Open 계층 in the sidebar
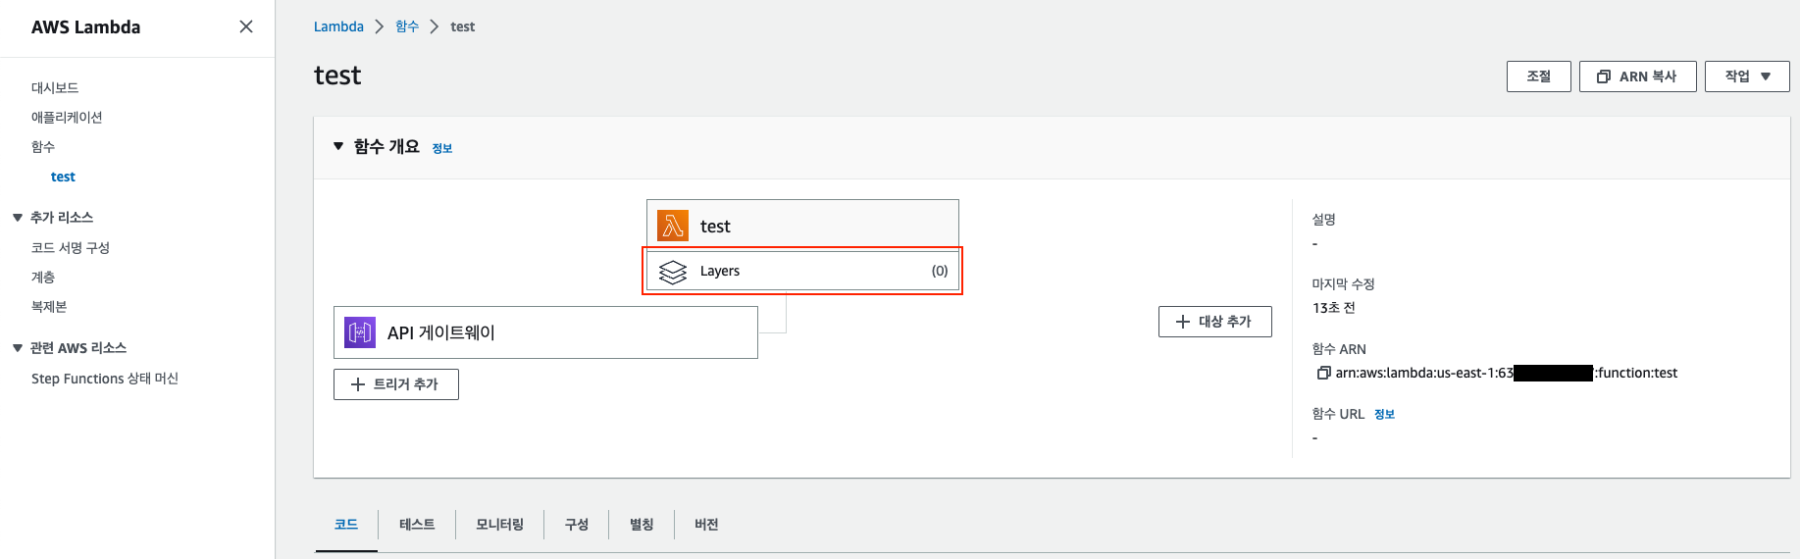Screen dimensions: 1800x559 coord(43,278)
